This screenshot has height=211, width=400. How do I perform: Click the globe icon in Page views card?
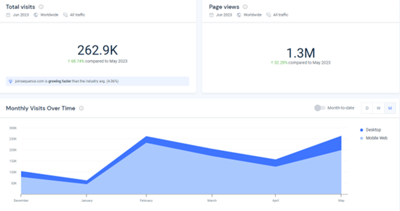[239, 15]
